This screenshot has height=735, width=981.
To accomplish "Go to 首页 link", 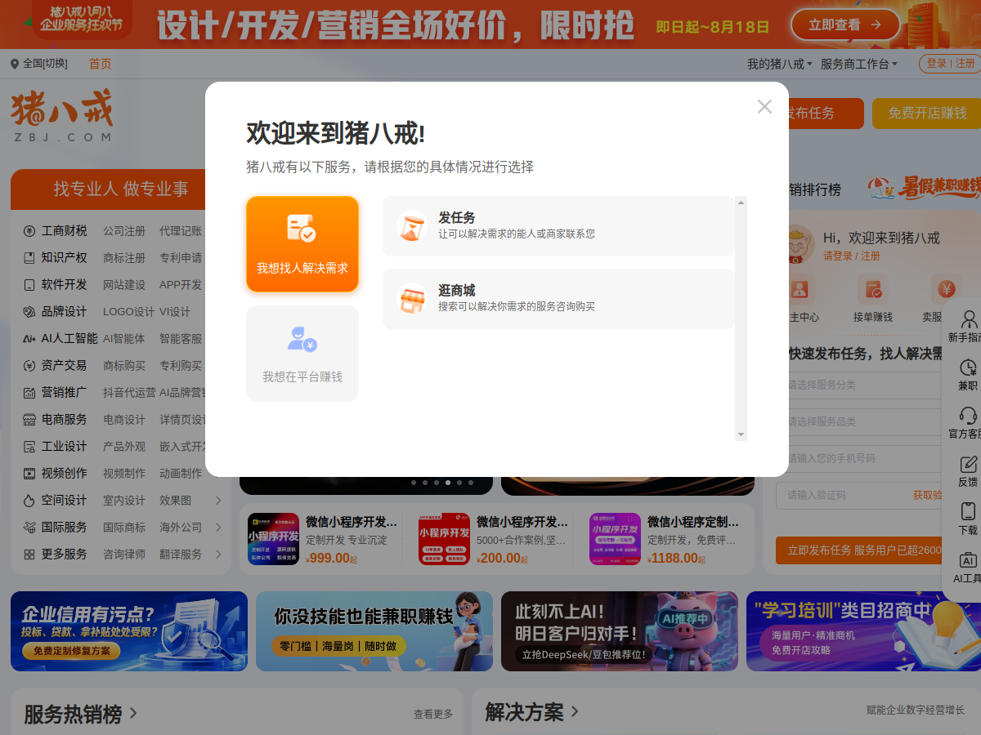I will (x=101, y=64).
